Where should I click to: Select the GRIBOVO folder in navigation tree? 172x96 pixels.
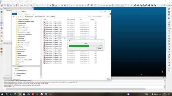point(20,66)
